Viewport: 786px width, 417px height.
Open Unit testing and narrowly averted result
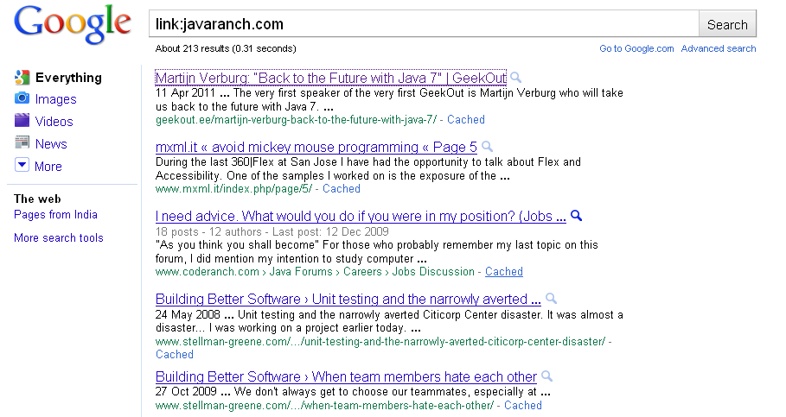click(x=348, y=300)
